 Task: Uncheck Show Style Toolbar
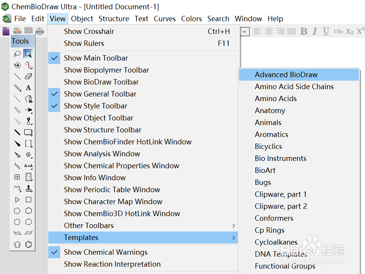pos(143,106)
